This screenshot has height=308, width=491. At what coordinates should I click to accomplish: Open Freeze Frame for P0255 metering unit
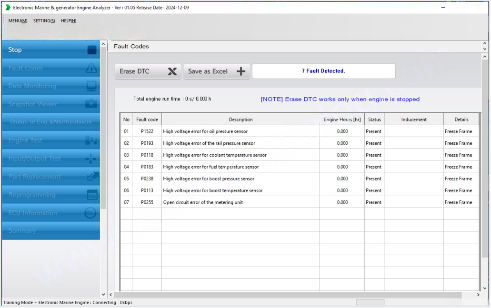pos(458,202)
